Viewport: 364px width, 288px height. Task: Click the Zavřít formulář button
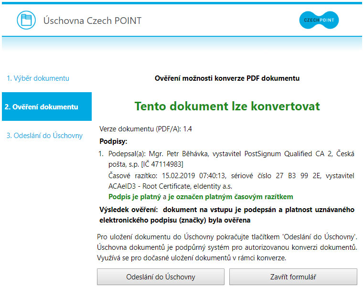click(x=293, y=277)
